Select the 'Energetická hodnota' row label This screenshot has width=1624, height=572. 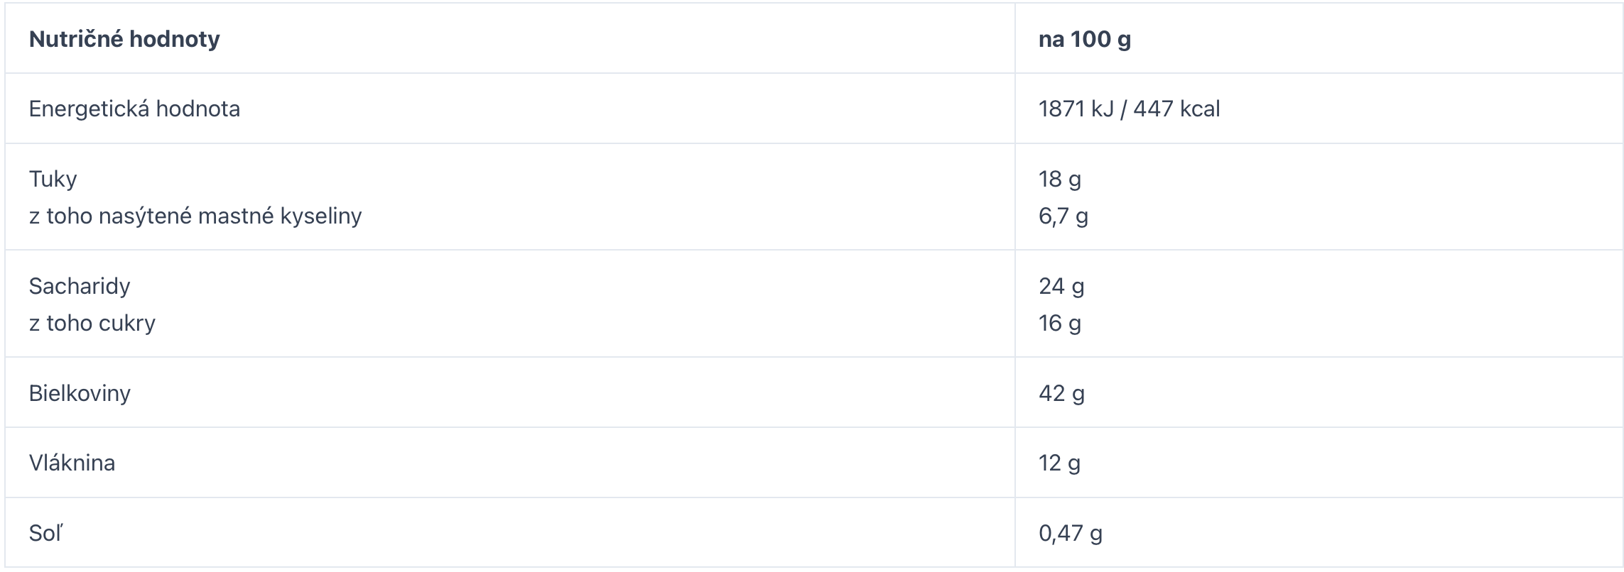134,109
